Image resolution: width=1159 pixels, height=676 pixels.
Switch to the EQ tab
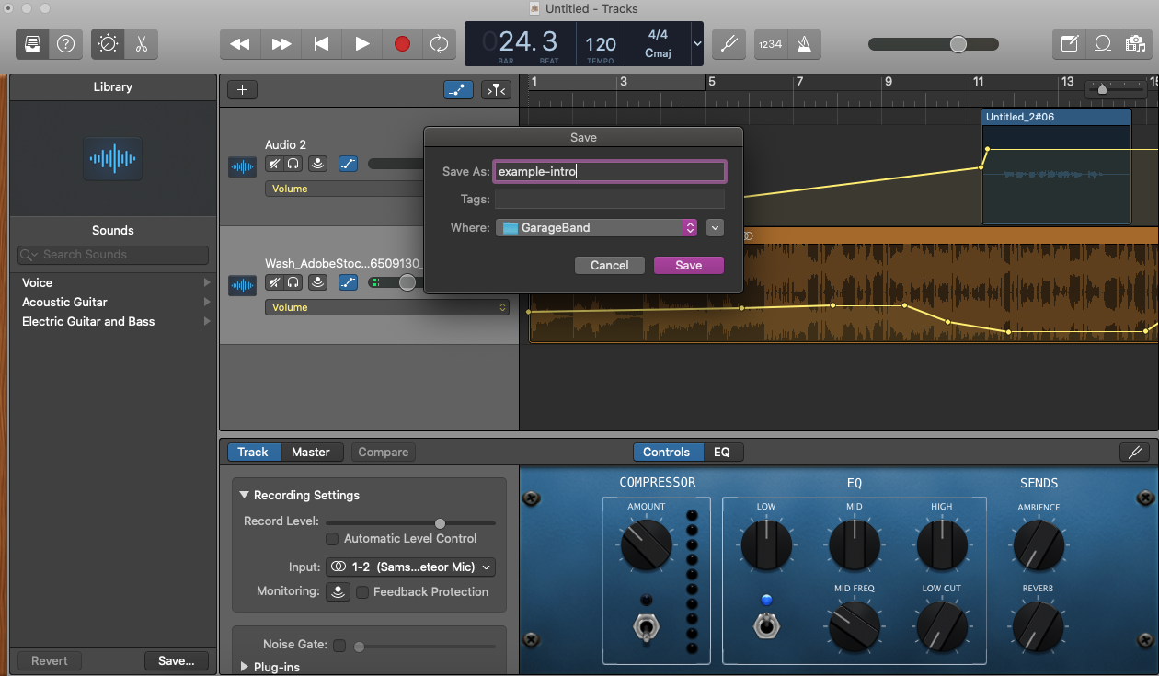pos(722,452)
